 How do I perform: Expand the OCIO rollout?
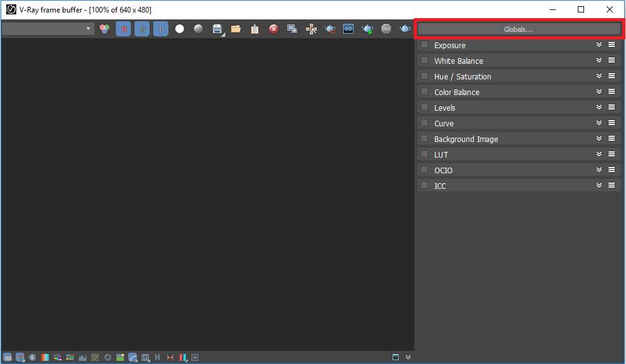point(599,169)
